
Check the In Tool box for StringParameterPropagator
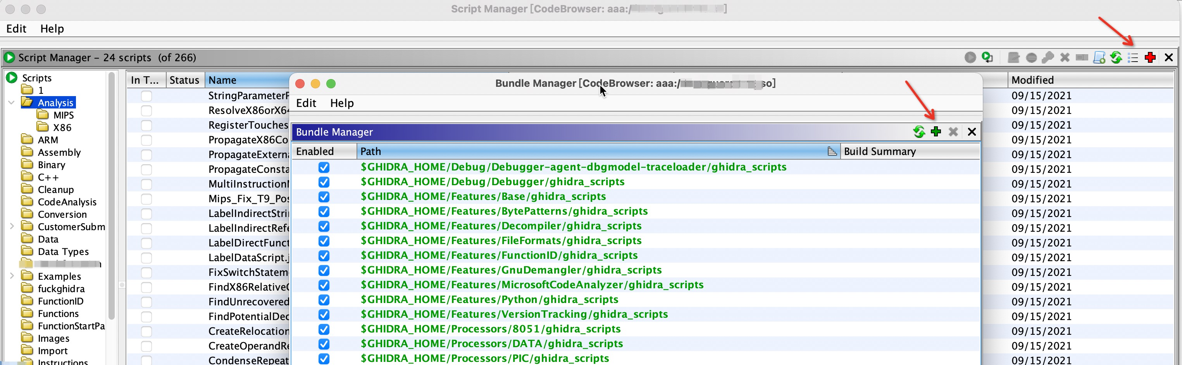[146, 96]
